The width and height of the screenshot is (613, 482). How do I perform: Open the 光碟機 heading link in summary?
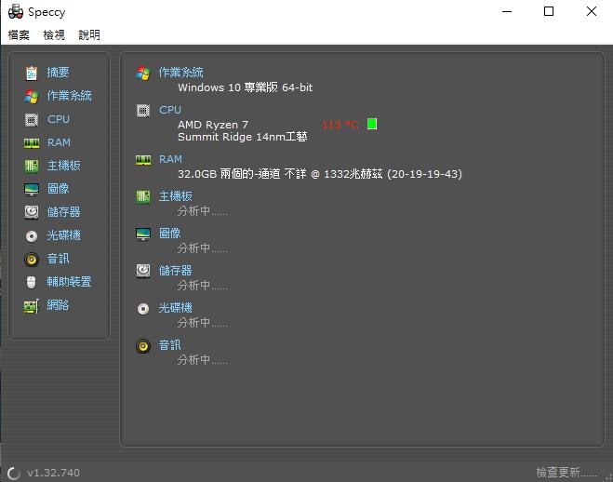pyautogui.click(x=176, y=307)
